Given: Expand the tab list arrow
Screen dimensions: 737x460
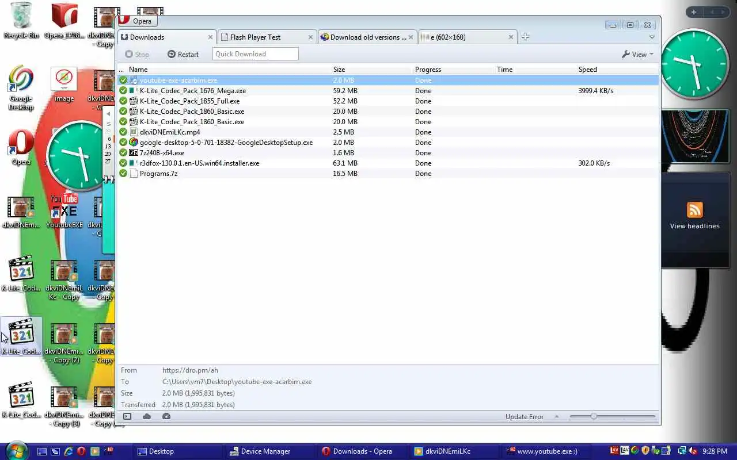Looking at the screenshot, I should point(652,37).
